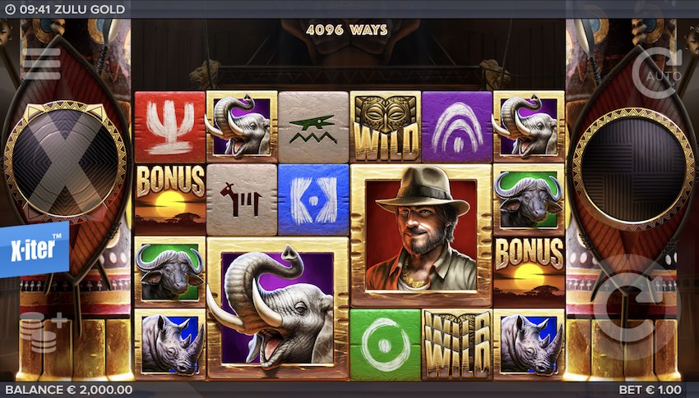Click the red cactus-like tile
The image size is (699, 398).
170,126
